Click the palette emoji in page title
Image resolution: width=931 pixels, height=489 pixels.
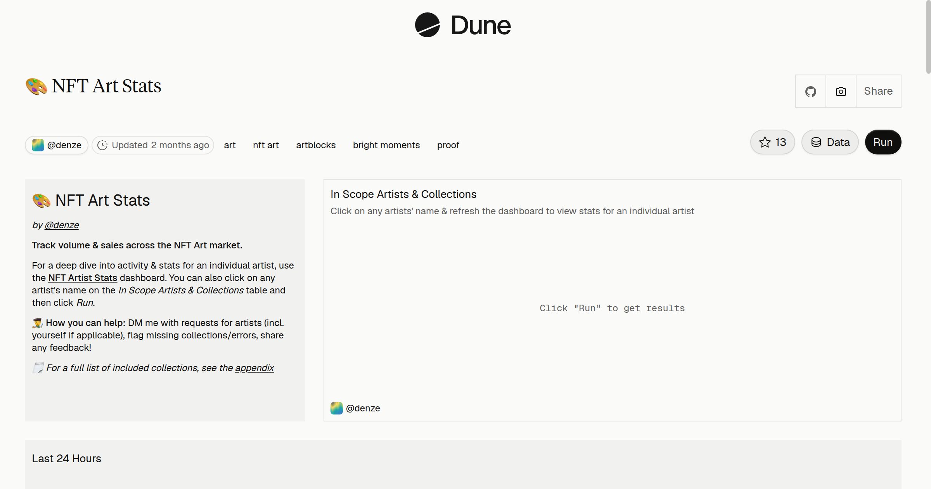point(36,86)
